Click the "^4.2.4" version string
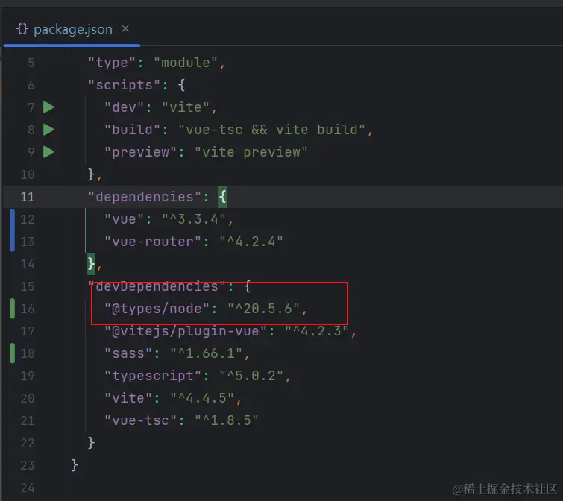 (251, 242)
